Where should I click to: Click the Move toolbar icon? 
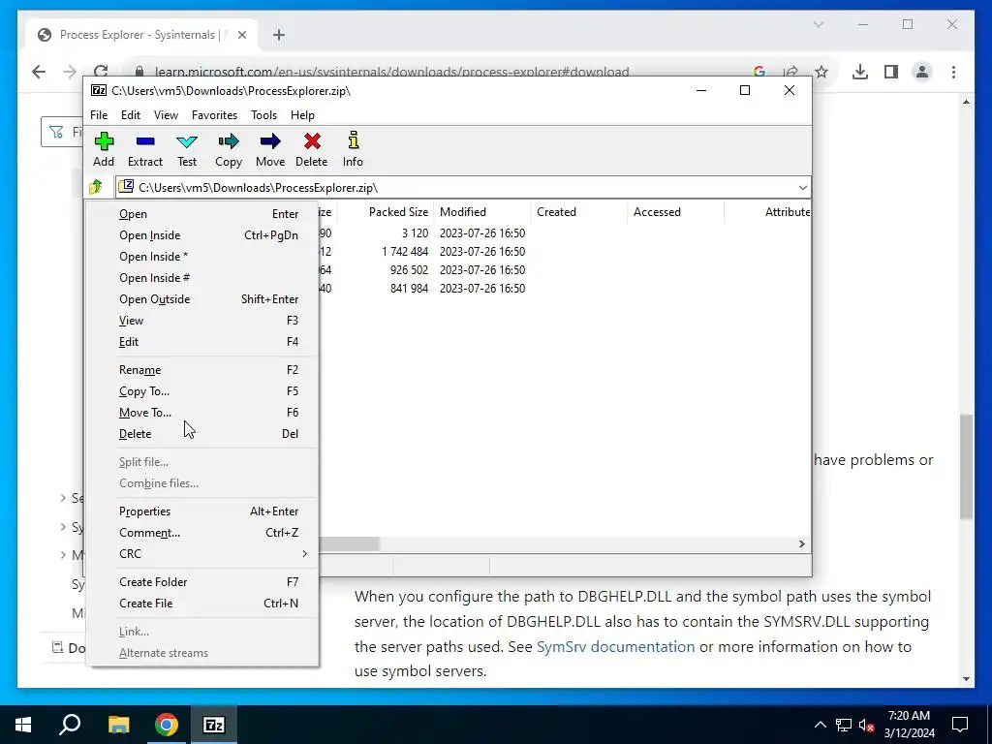point(270,149)
